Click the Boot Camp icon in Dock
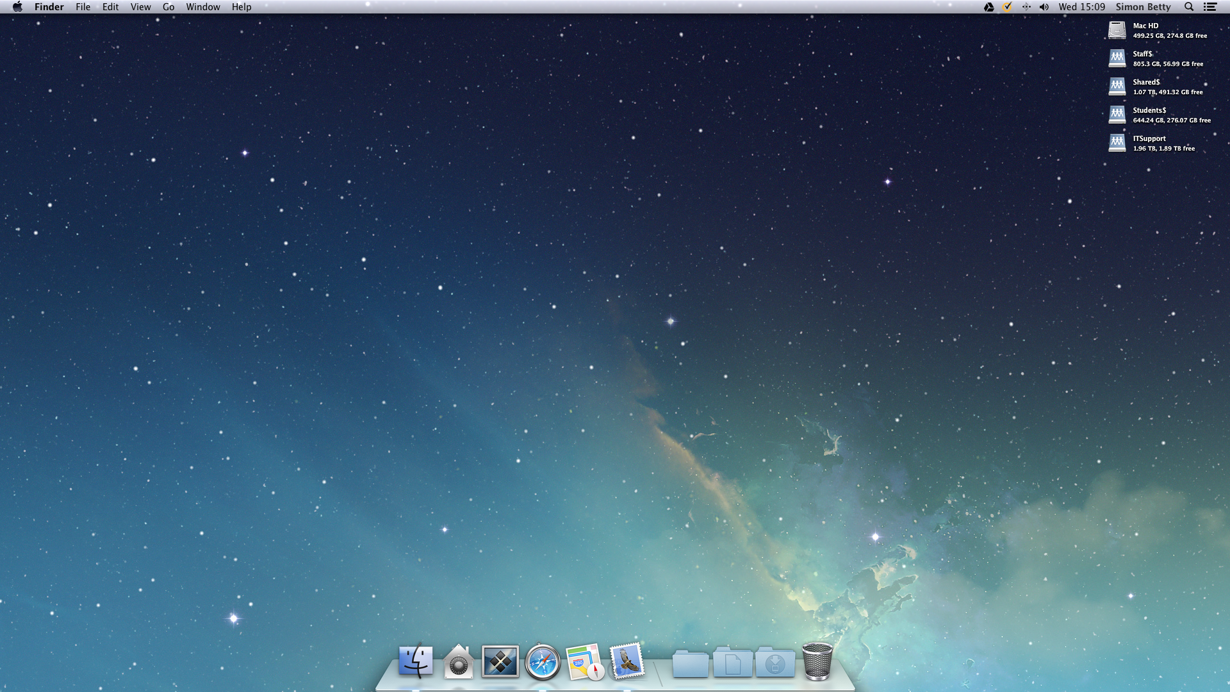Screen dimensions: 1230x692 click(x=500, y=661)
